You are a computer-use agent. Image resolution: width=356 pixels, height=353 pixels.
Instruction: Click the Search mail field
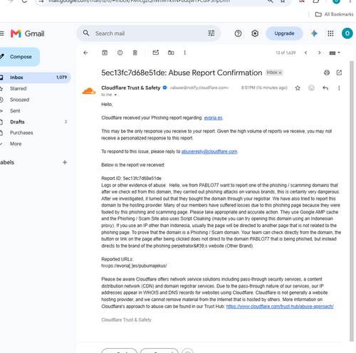pyautogui.click(x=148, y=33)
